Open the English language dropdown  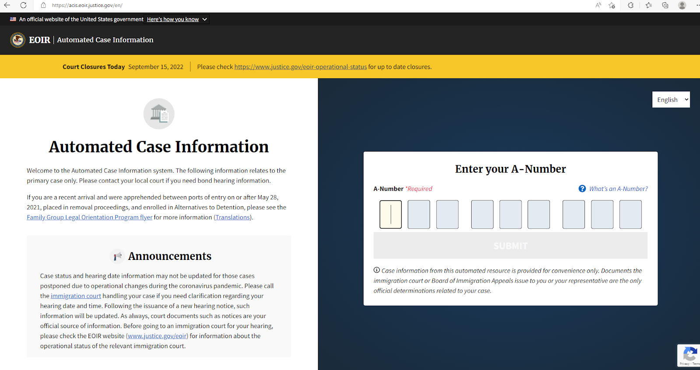pos(671,100)
